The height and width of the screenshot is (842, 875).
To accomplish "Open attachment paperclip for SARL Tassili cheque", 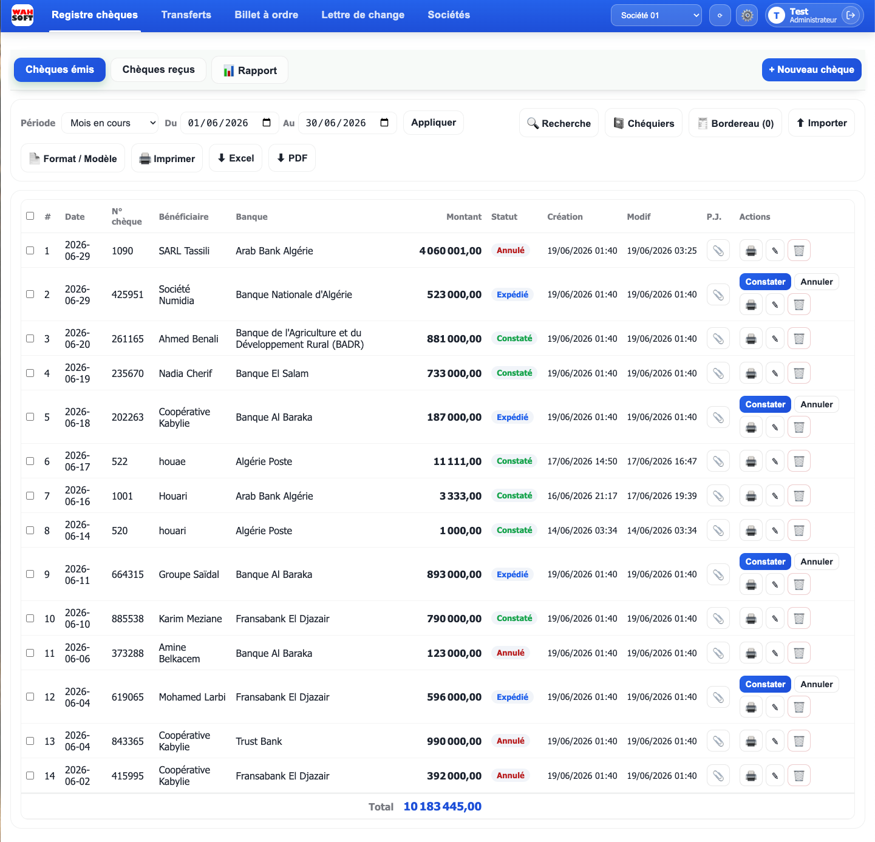I will pos(718,251).
